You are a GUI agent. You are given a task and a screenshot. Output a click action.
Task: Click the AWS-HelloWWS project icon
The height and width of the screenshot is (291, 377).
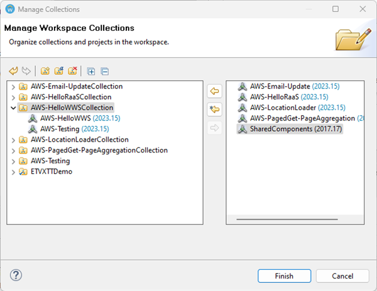click(x=33, y=119)
